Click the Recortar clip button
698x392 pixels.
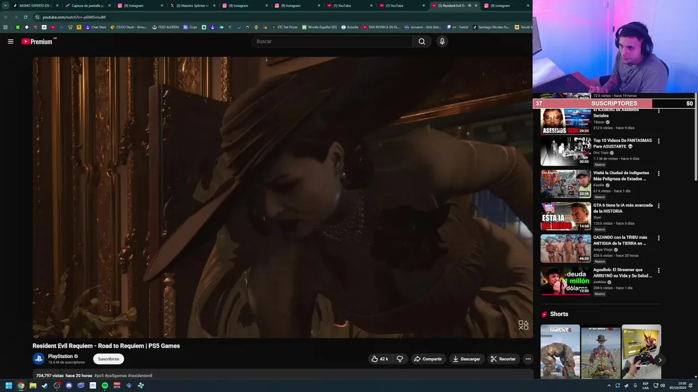[x=503, y=359]
